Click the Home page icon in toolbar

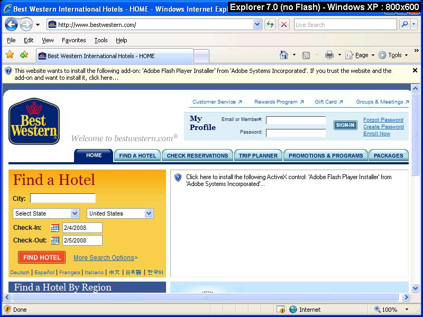(x=284, y=55)
